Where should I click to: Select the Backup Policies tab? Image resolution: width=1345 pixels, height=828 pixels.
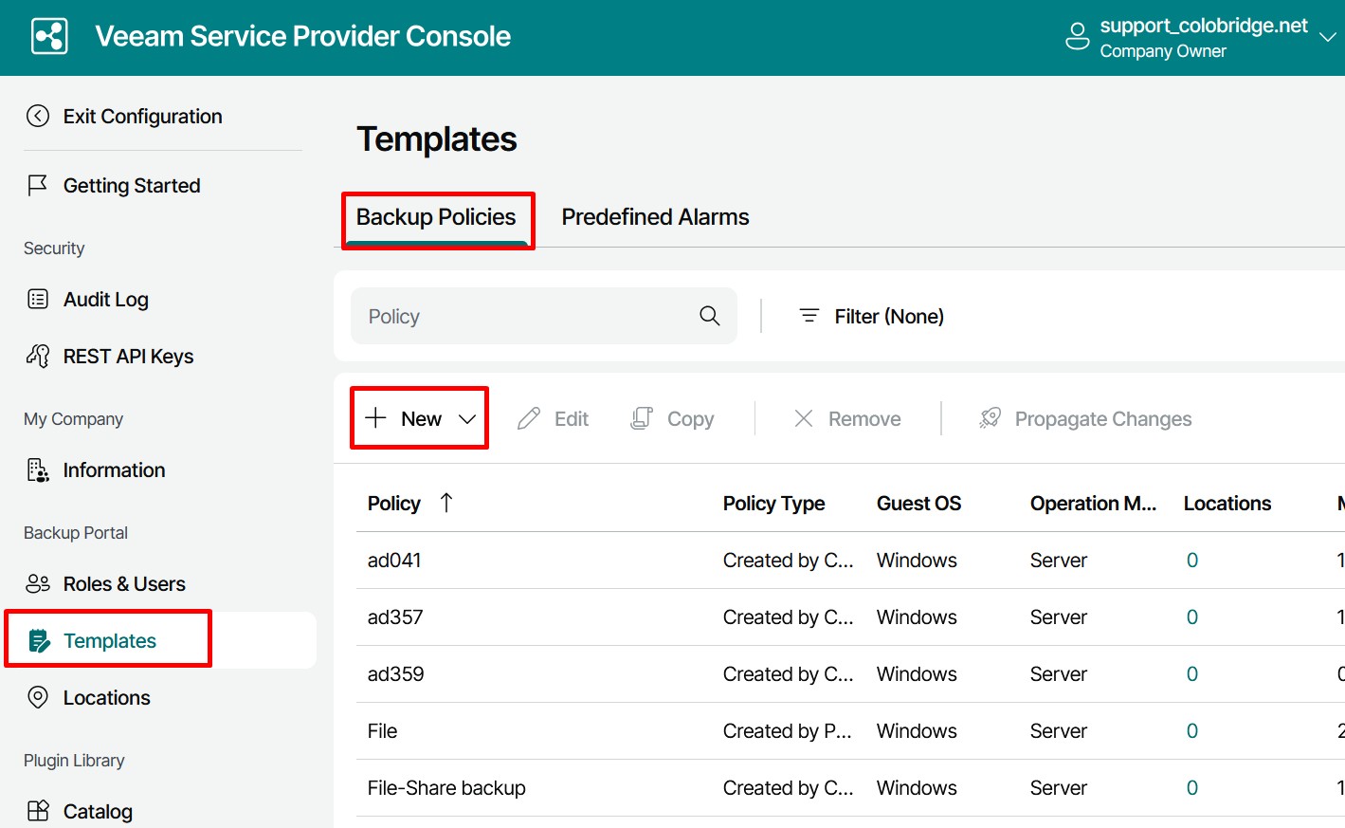pos(436,217)
